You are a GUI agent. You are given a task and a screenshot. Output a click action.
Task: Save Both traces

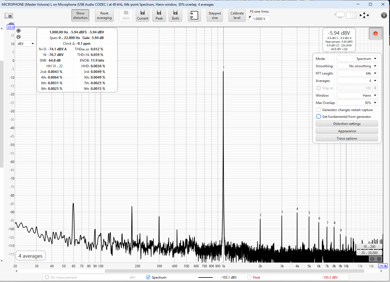click(175, 16)
